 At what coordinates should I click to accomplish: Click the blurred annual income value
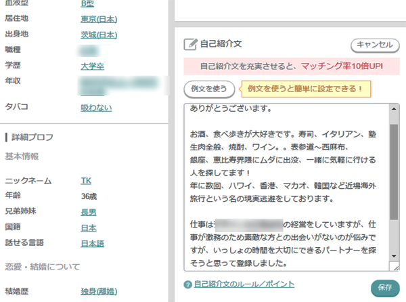[x=118, y=86]
